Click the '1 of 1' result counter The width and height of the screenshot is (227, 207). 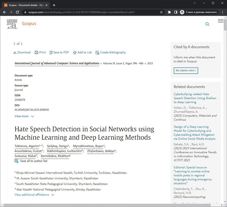(x=18, y=44)
